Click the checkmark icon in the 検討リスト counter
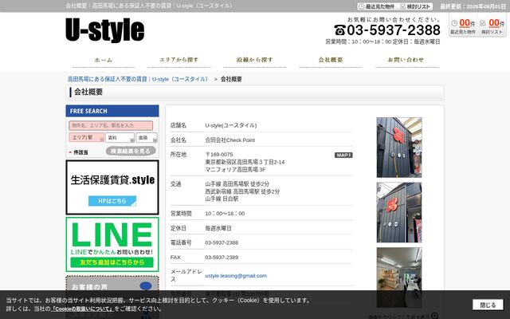The height and width of the screenshot is (319, 510). click(x=483, y=23)
